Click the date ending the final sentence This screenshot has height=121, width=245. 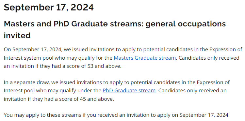click(x=204, y=115)
